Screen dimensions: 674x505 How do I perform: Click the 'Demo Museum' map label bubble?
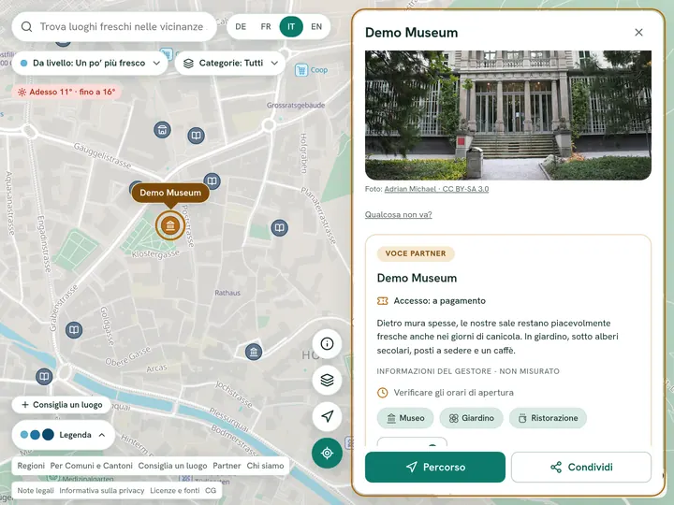pos(170,193)
